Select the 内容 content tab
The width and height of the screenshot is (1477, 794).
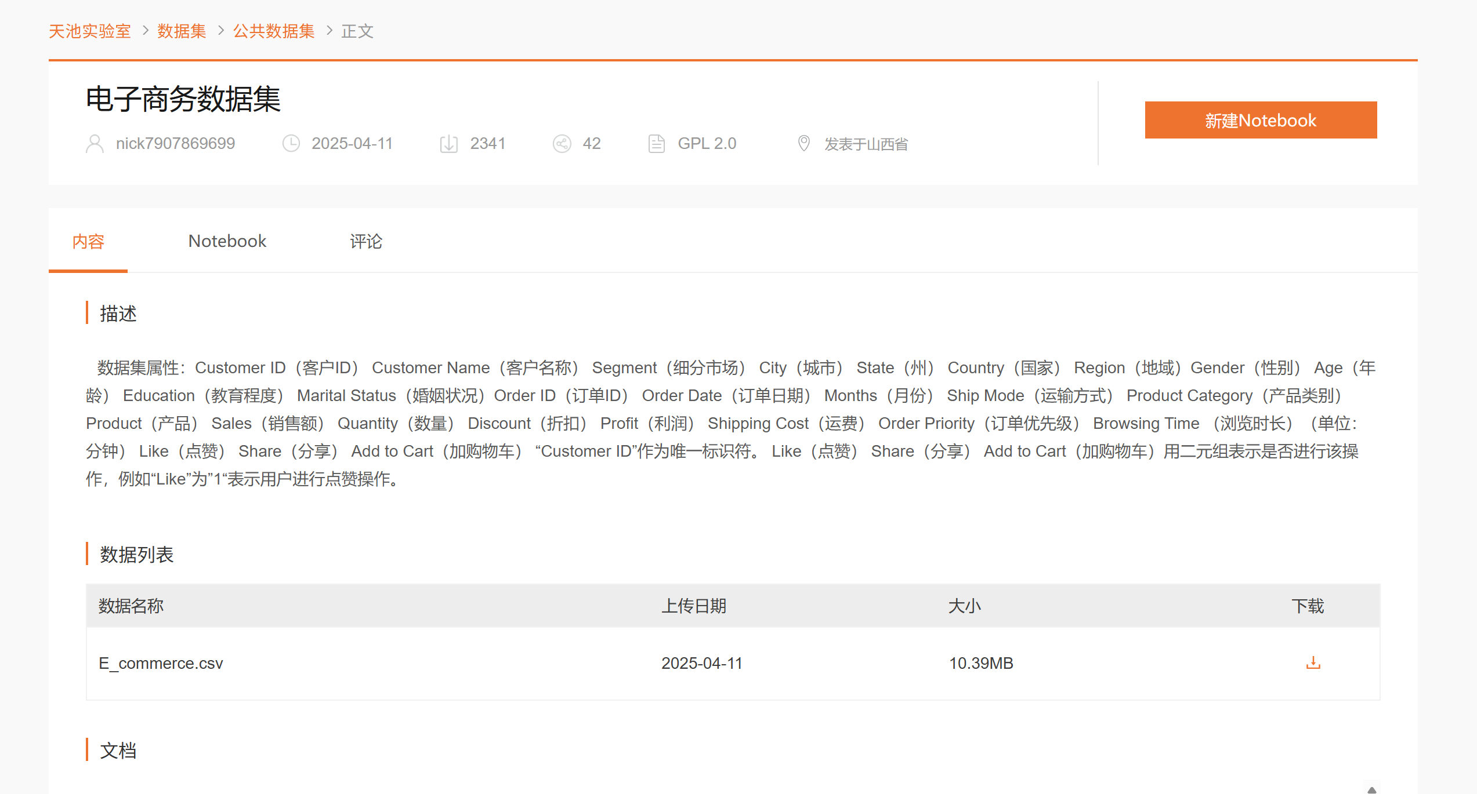coord(88,241)
